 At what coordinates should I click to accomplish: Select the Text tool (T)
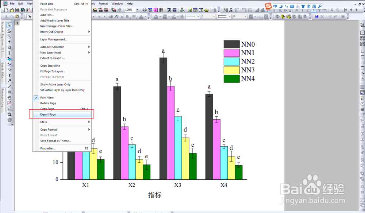pyautogui.click(x=9, y=75)
